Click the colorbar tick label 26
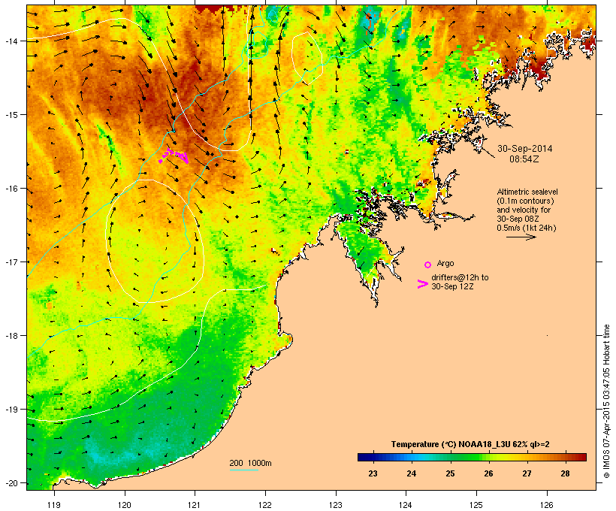This screenshot has width=616, height=511. coord(488,473)
